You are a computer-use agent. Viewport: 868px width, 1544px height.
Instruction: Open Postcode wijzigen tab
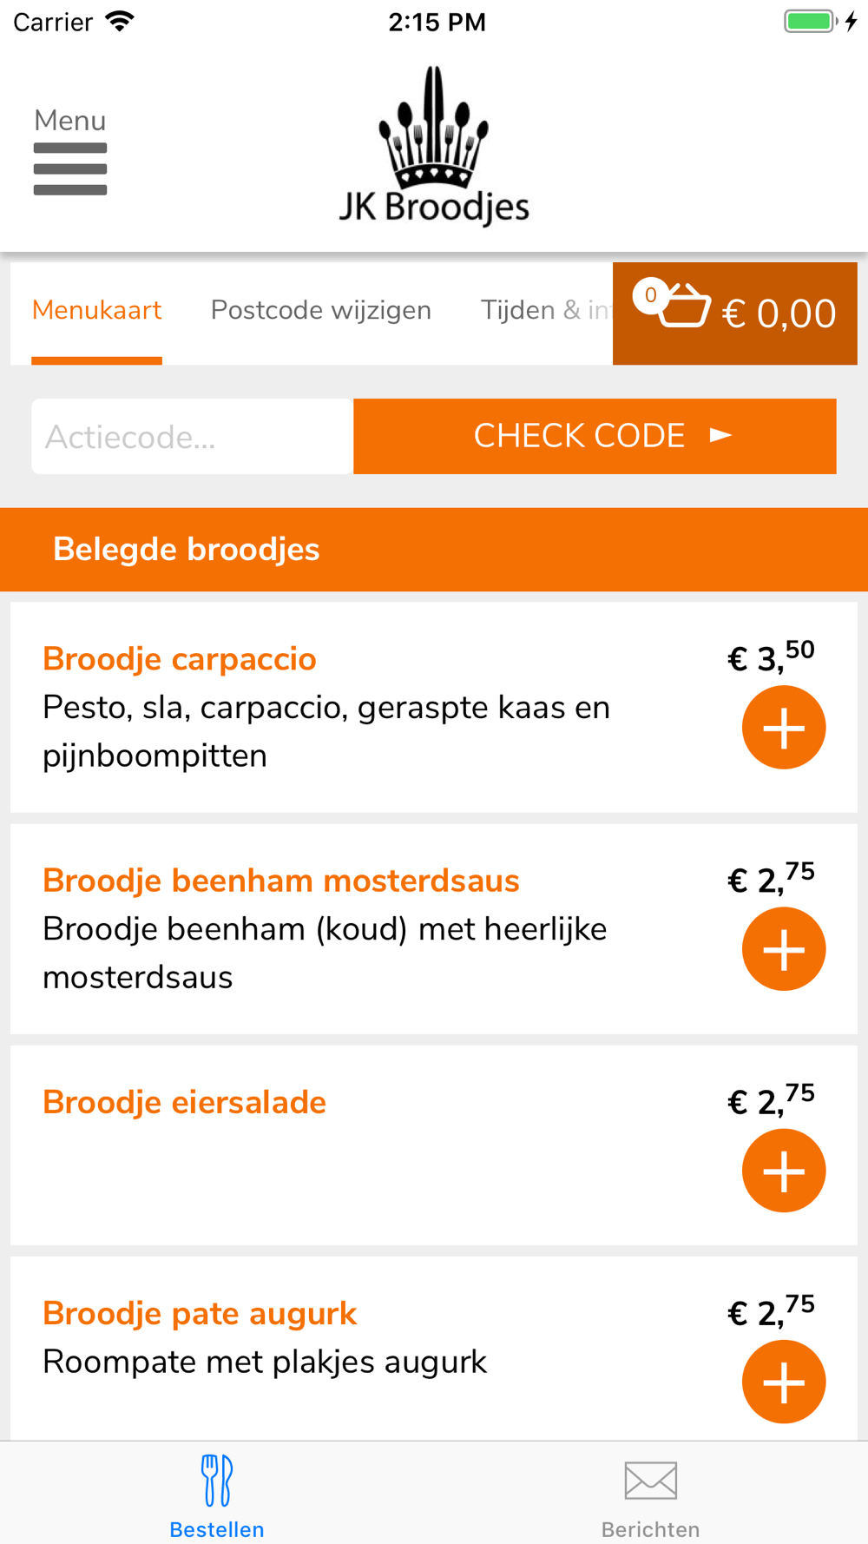321,311
